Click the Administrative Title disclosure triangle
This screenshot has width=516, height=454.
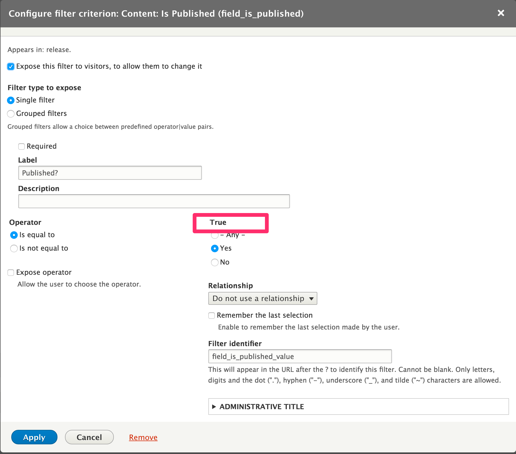click(x=214, y=407)
